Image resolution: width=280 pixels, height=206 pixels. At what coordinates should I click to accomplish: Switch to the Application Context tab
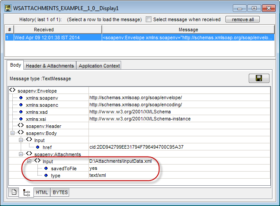click(99, 66)
